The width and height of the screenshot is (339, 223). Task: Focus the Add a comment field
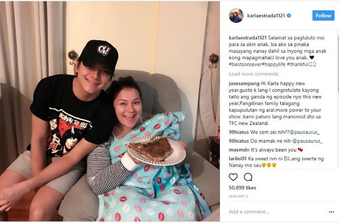point(276,212)
